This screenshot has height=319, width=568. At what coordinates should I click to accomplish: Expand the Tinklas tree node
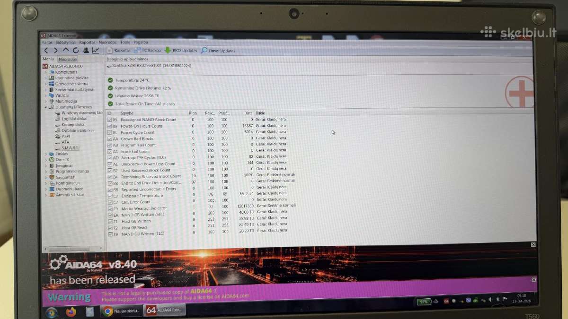point(45,154)
